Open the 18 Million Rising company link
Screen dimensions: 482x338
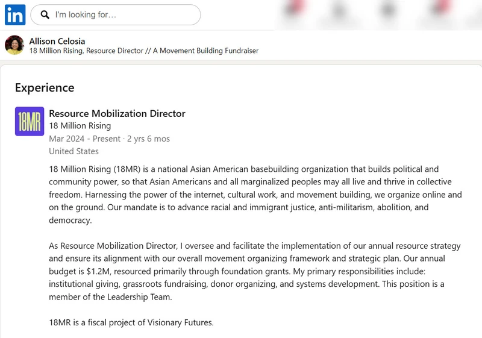point(80,126)
